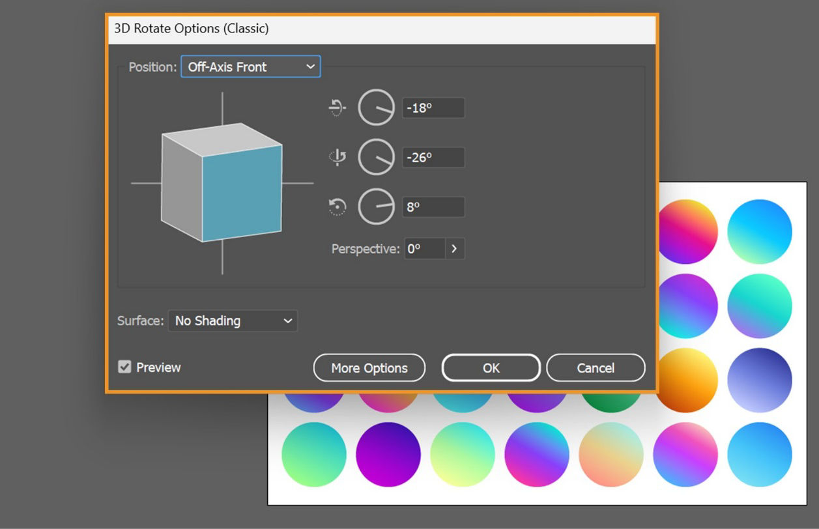The width and height of the screenshot is (819, 529).
Task: Select the horizontal axis rotation icon
Action: pyautogui.click(x=337, y=108)
